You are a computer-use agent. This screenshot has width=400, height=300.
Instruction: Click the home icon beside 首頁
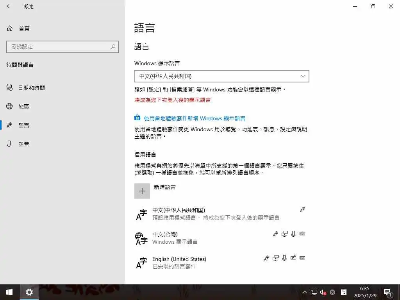tap(10, 28)
